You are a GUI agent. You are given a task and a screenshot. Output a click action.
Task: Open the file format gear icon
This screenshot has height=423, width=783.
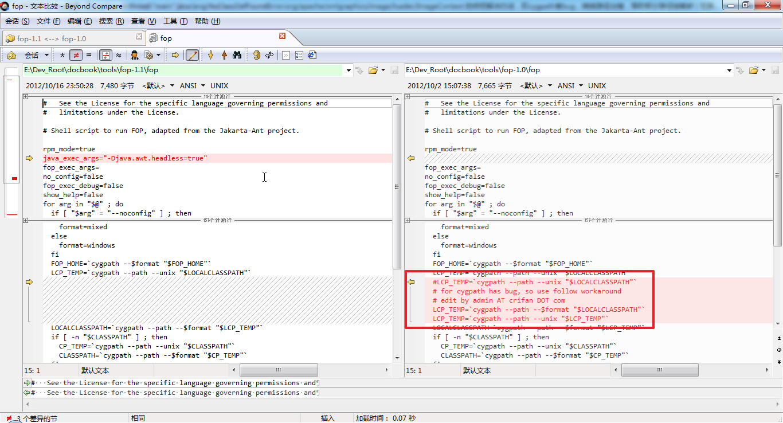[x=149, y=56]
